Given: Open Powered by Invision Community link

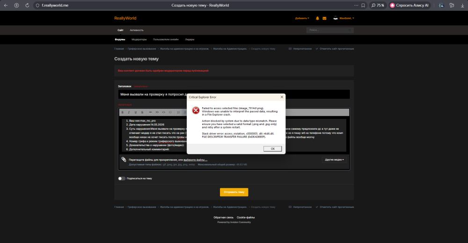Looking at the screenshot, I should click(234, 222).
